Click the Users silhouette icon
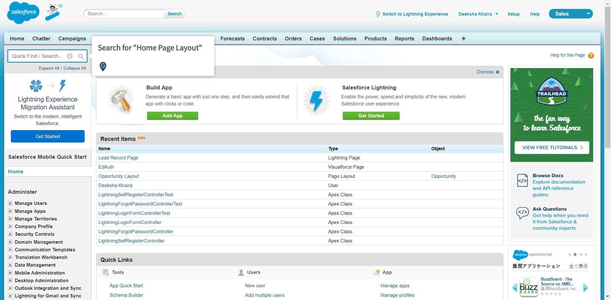Viewport: 611px width, 300px height. click(x=241, y=272)
